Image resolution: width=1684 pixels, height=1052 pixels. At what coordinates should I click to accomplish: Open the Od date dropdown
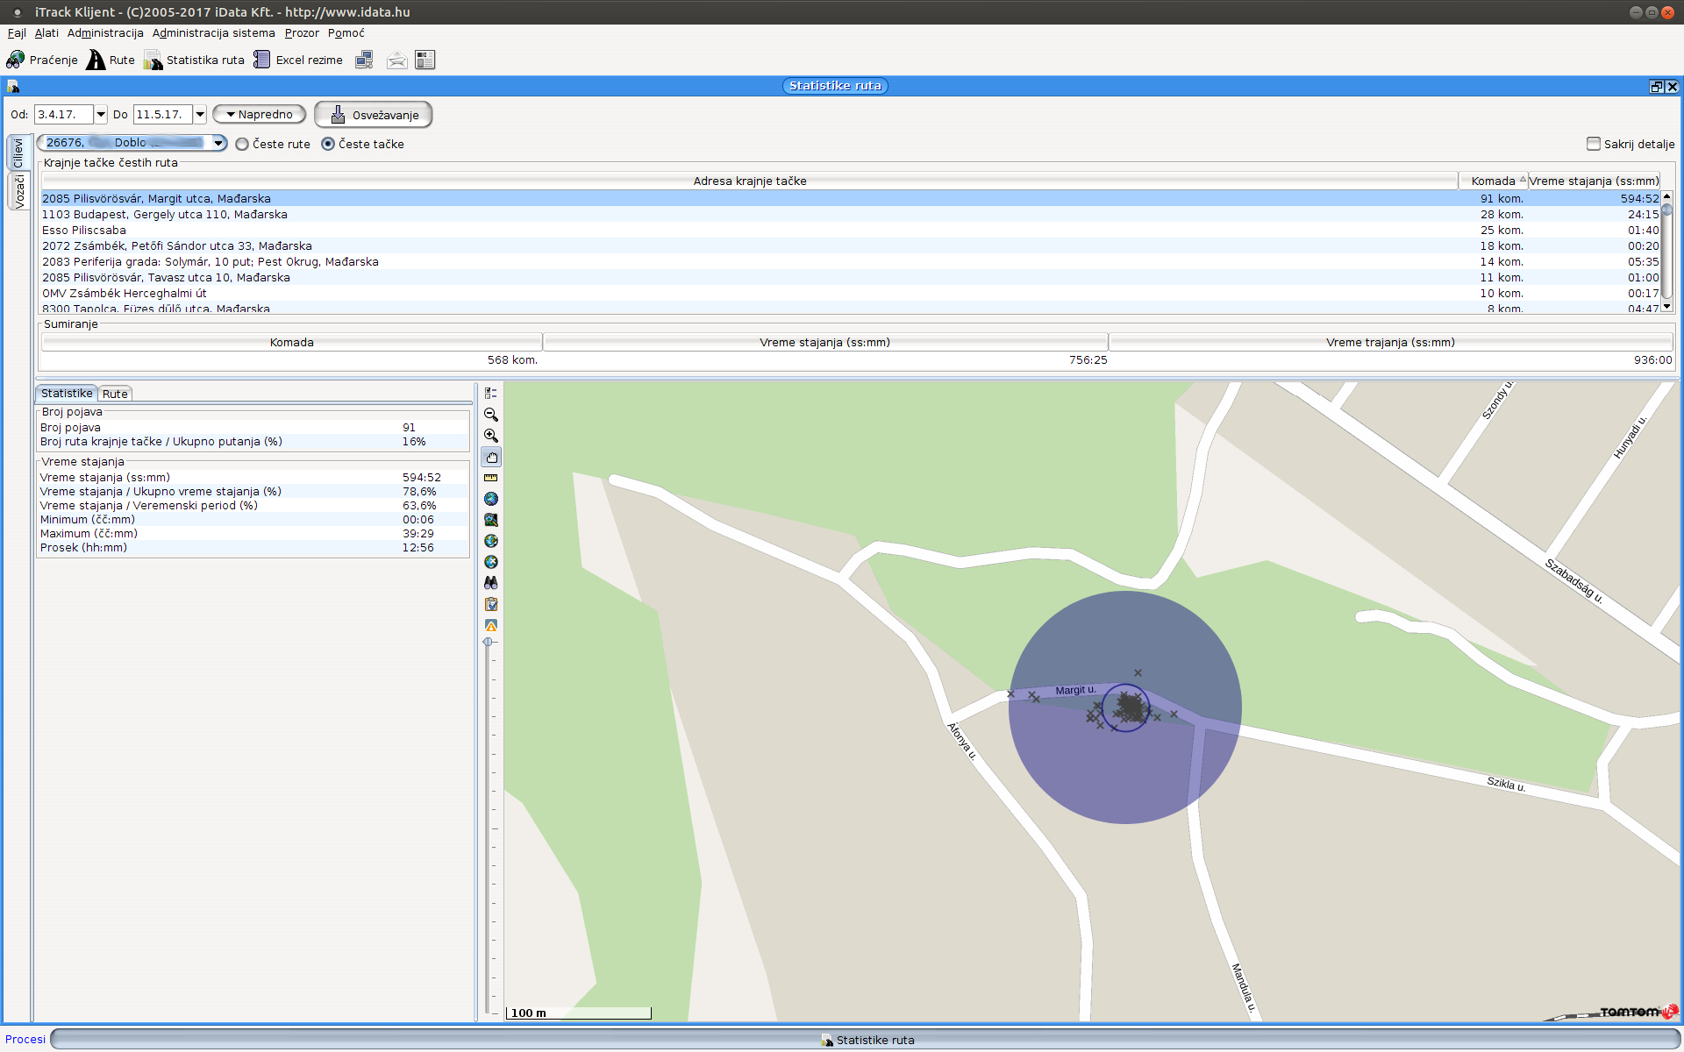(x=101, y=115)
